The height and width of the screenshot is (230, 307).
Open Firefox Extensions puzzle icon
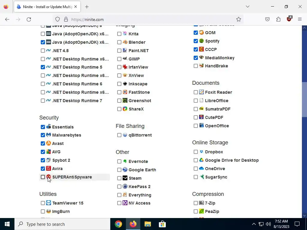[x=278, y=19]
